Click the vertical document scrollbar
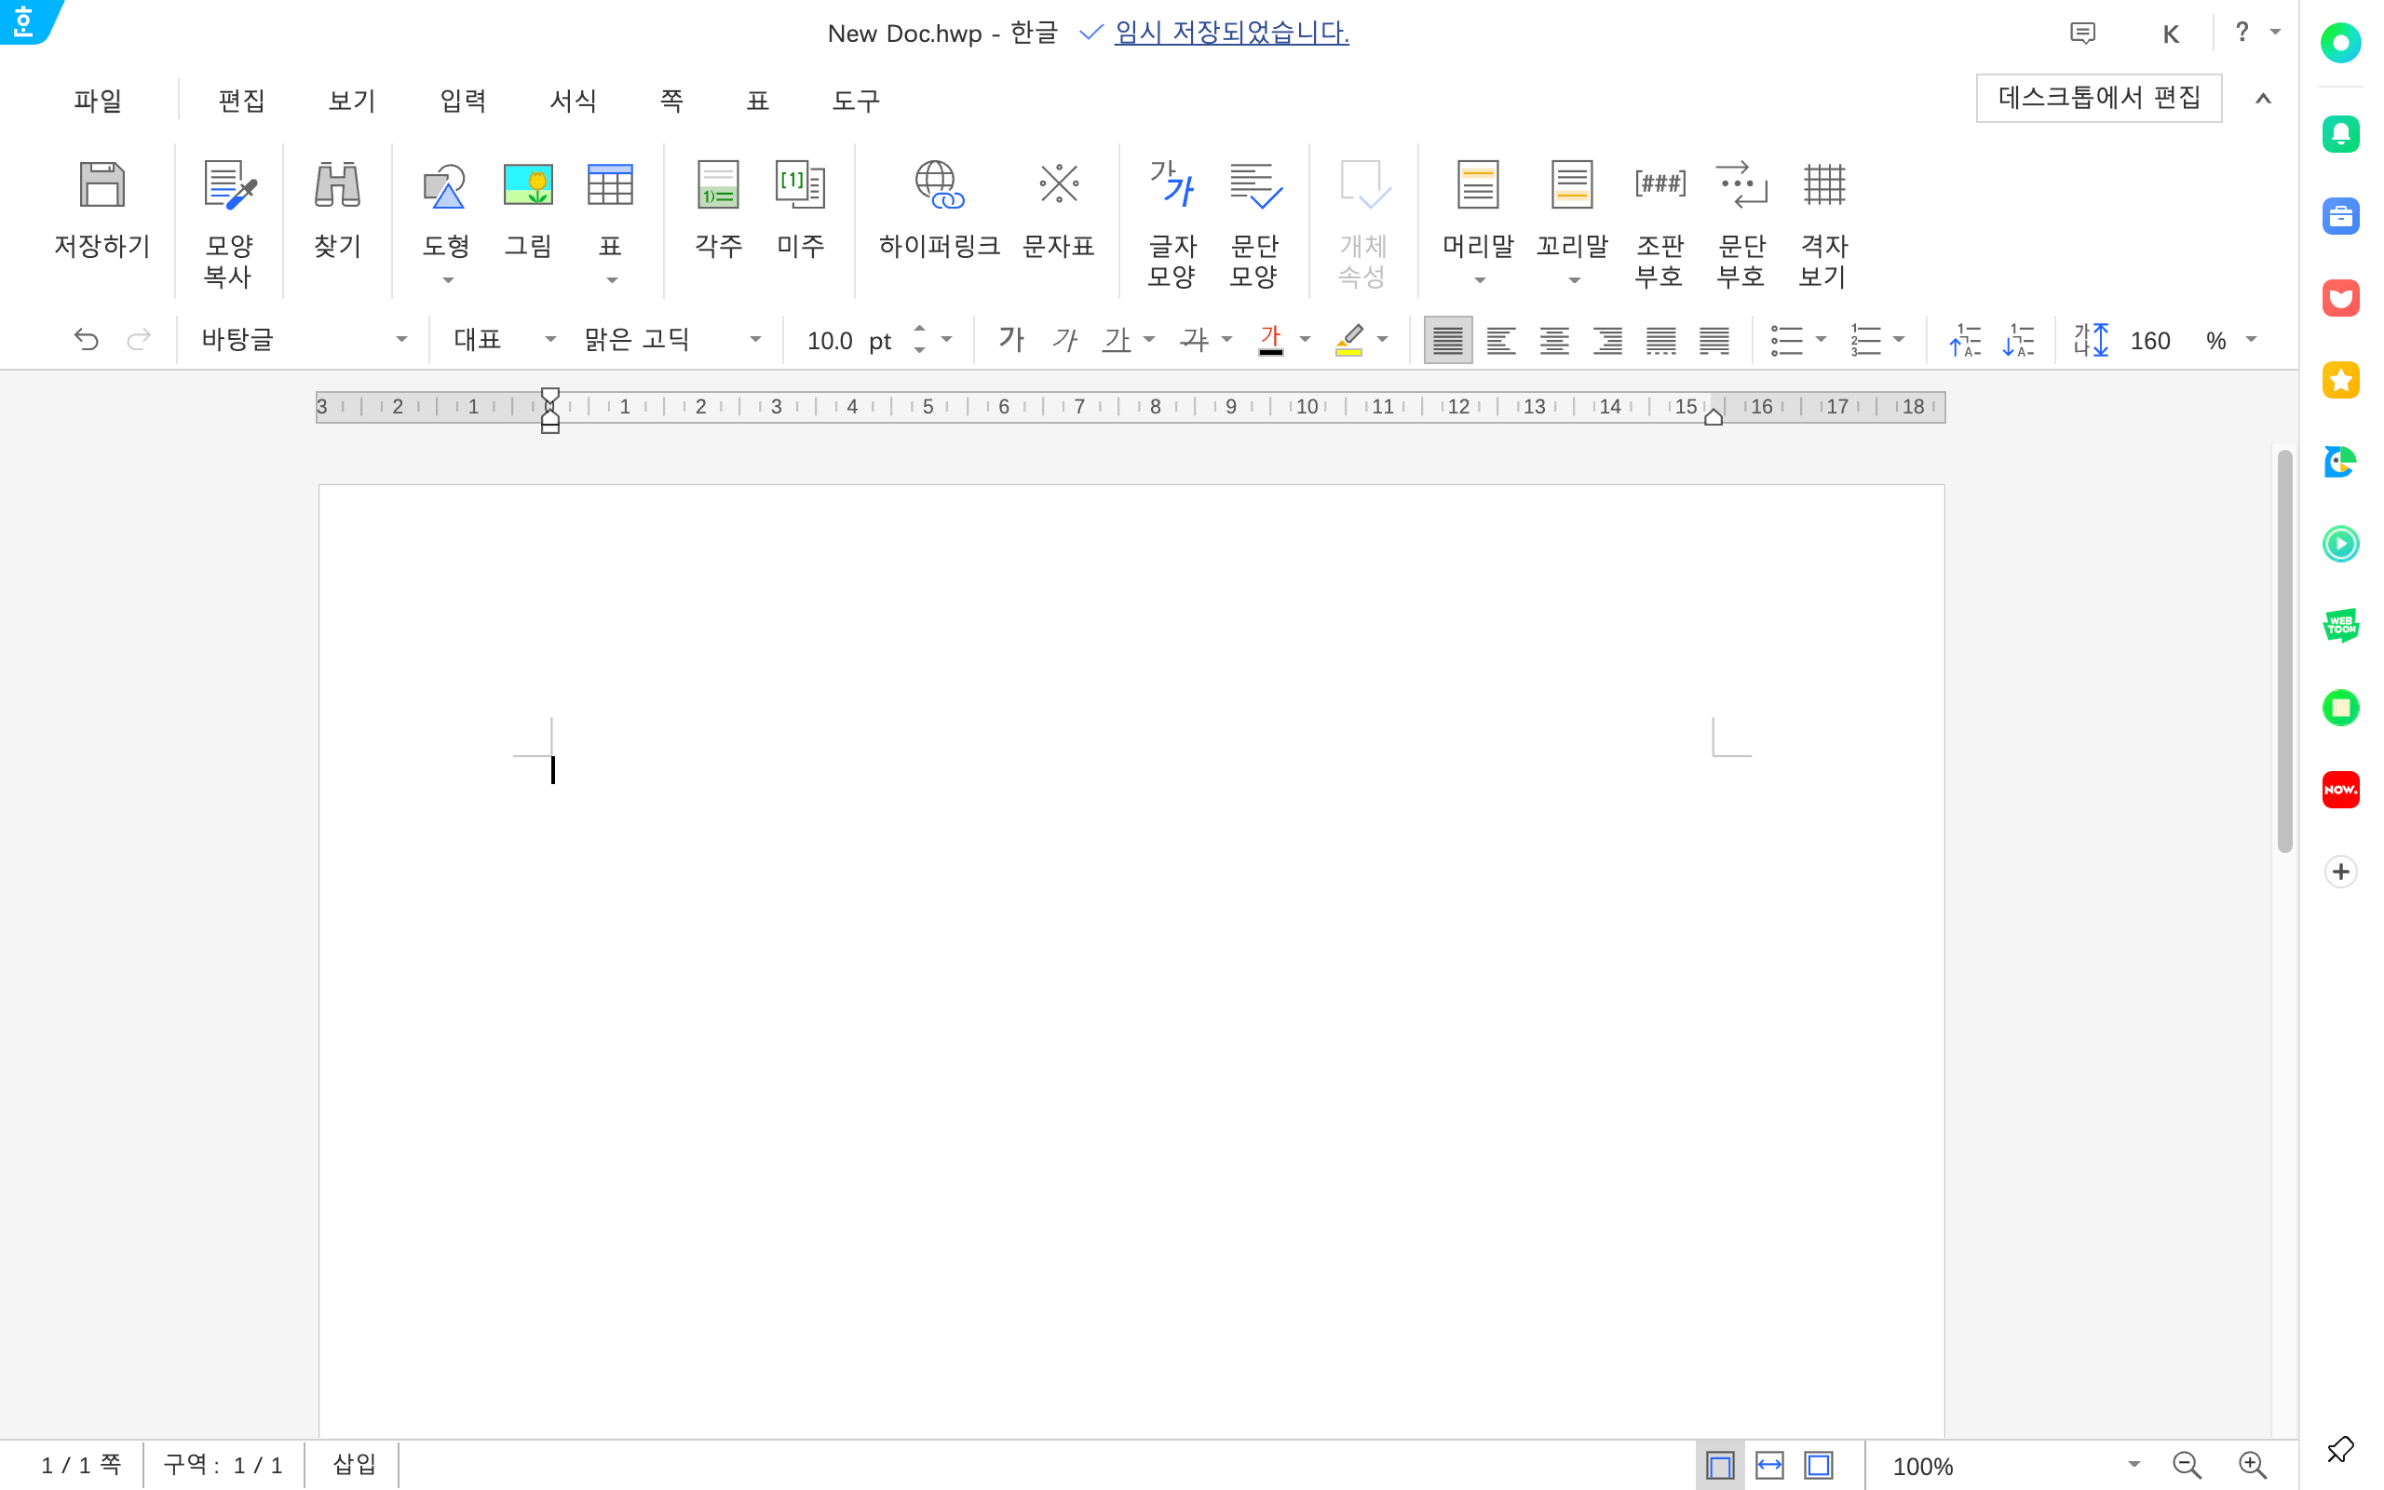 click(x=2283, y=650)
